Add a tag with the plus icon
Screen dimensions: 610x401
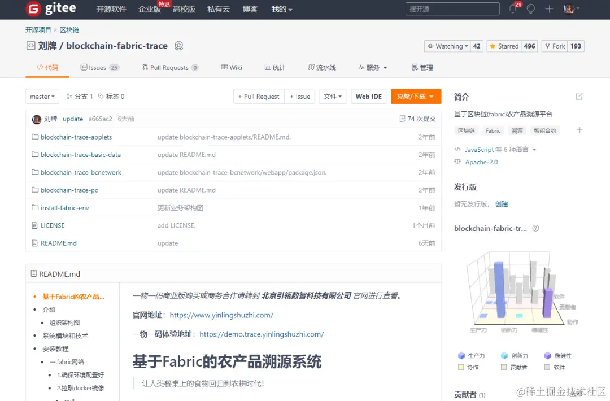click(x=579, y=130)
